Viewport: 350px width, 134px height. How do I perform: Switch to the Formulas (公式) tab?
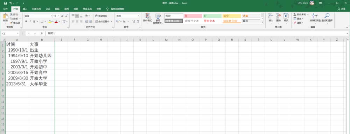coord(48,9)
